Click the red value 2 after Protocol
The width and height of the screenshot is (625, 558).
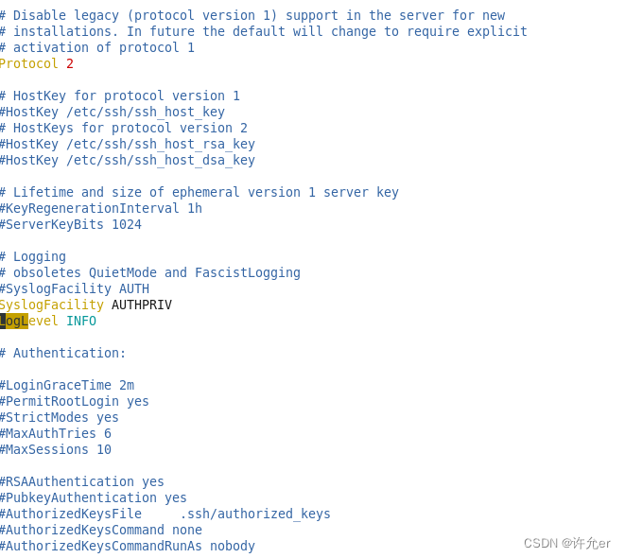pyautogui.click(x=70, y=63)
